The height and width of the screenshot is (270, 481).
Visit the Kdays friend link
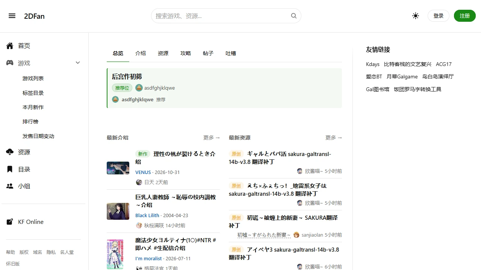click(373, 64)
